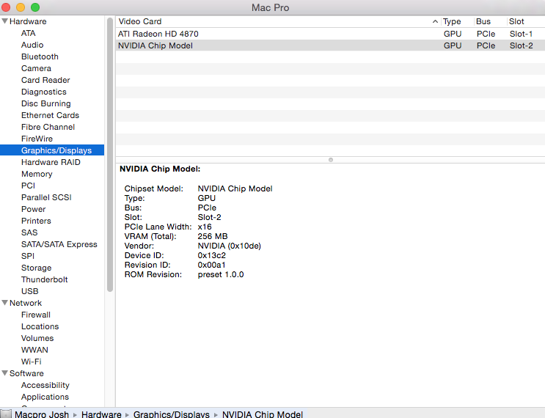Select Memory in the sidebar
The width and height of the screenshot is (545, 418).
[37, 174]
